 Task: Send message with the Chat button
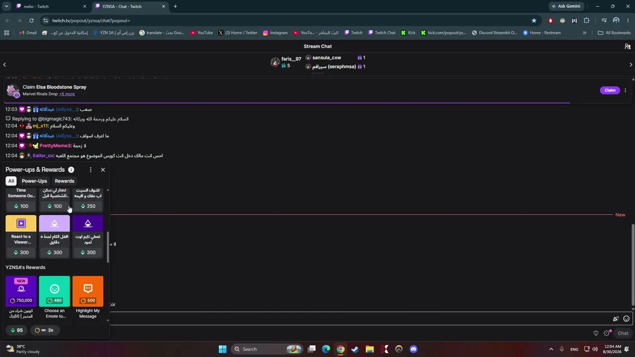click(x=623, y=333)
